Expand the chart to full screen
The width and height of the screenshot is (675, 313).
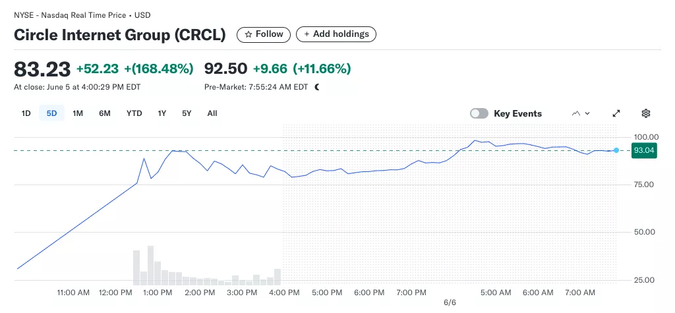point(616,113)
